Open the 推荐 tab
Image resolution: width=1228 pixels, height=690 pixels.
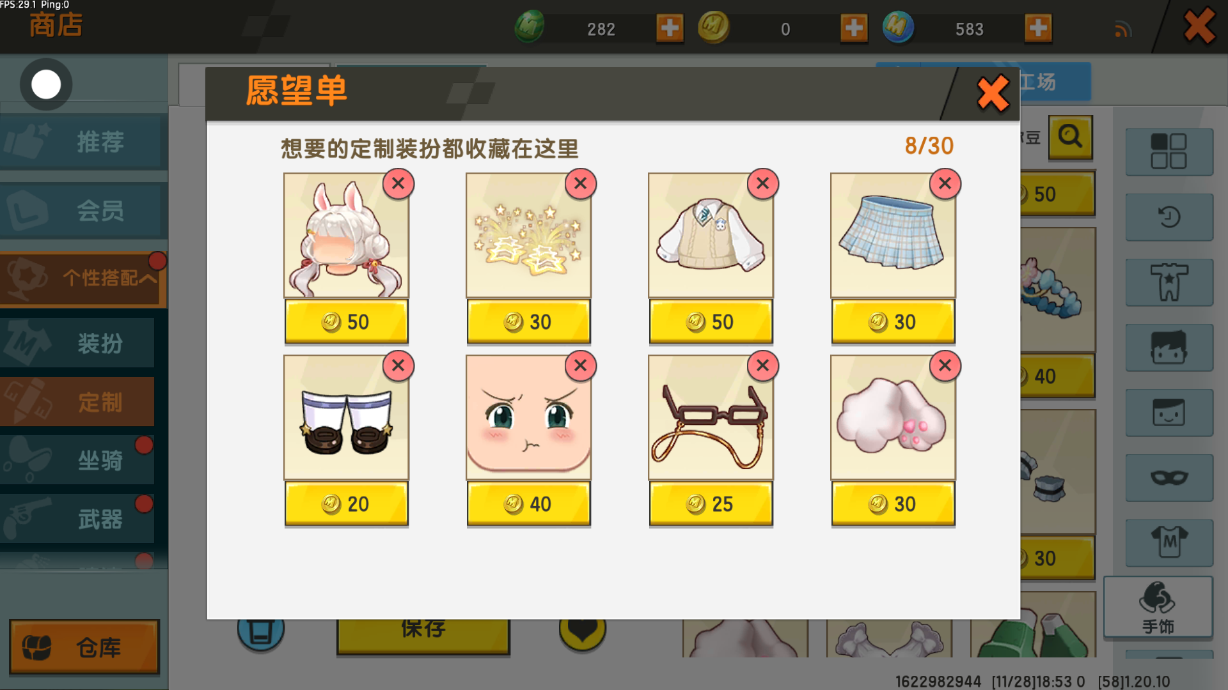tap(83, 142)
